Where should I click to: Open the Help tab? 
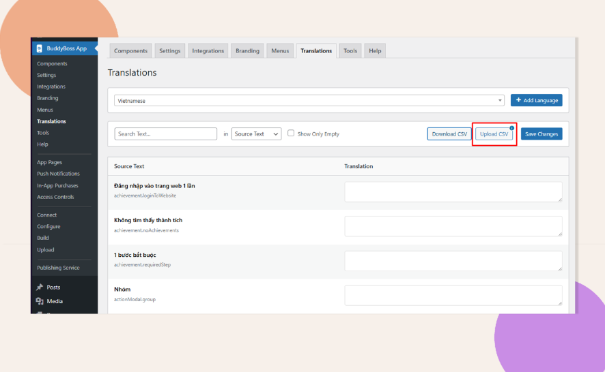click(x=375, y=51)
